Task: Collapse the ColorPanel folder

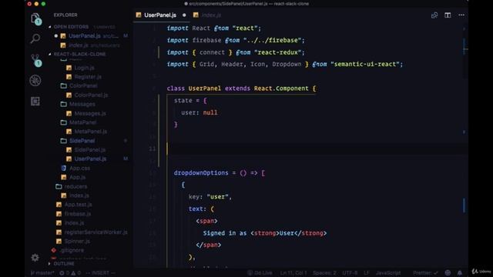Action: (83, 85)
